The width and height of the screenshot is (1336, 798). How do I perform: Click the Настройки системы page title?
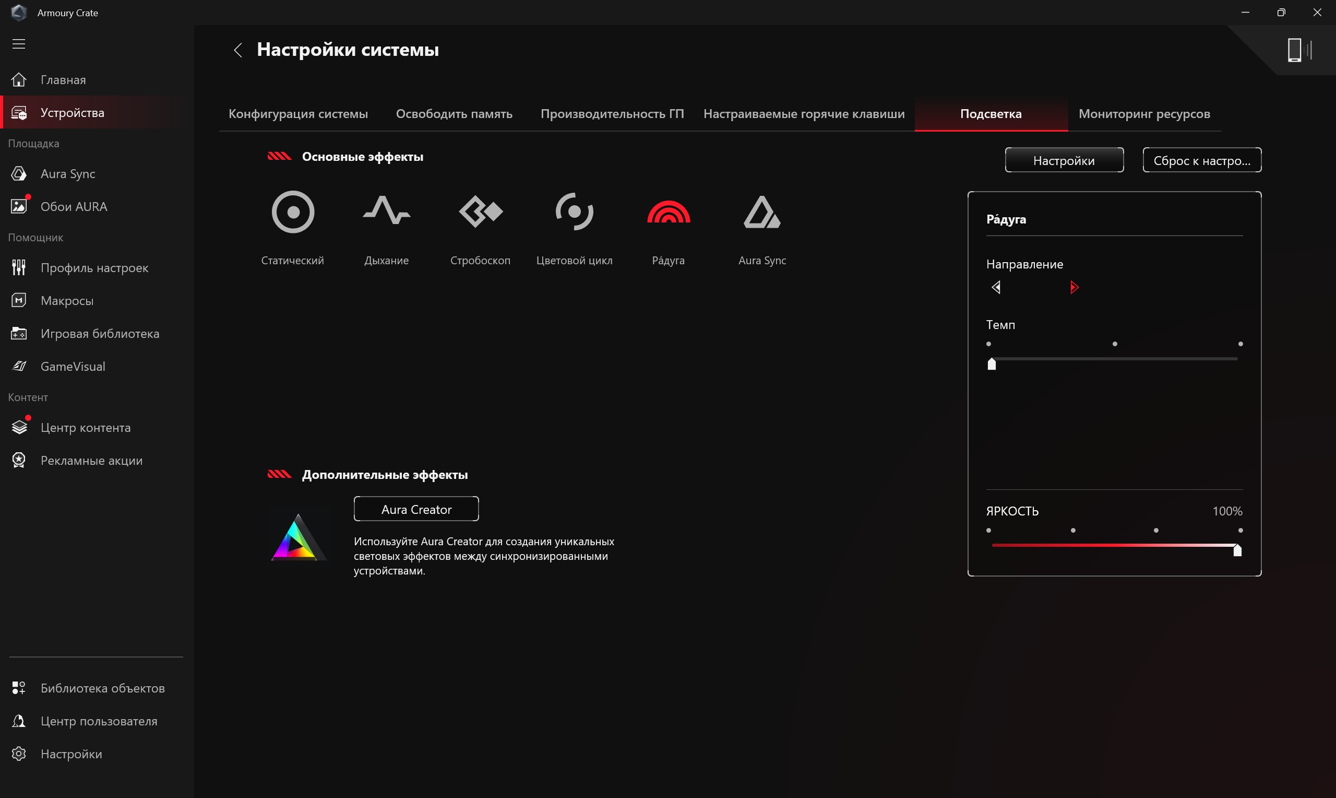point(348,50)
